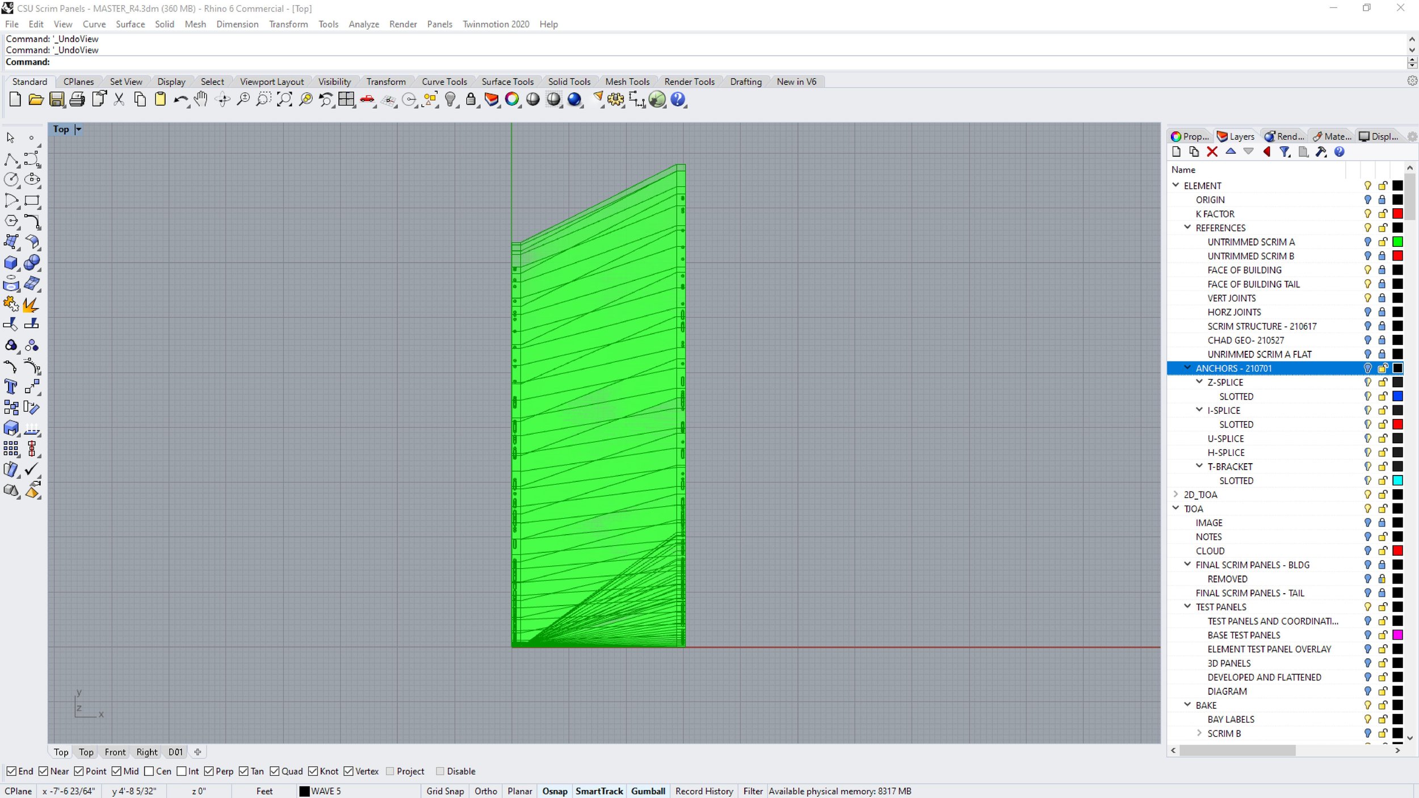Toggle Planar in status bar
Image resolution: width=1419 pixels, height=798 pixels.
tap(520, 791)
